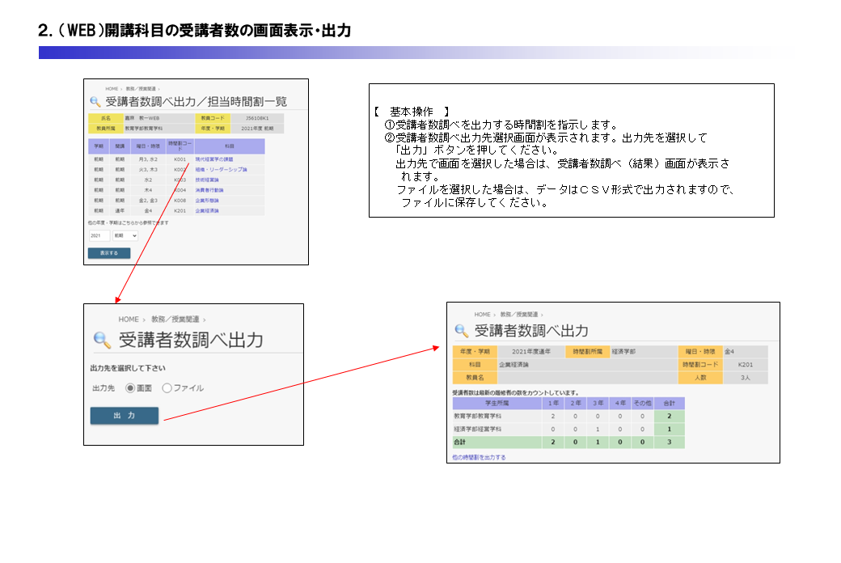Open the course link in the K008 row
841x563 pixels.
point(207,200)
